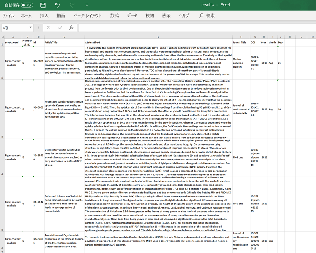Screen dimensions: 316x253
Task: Click the Name Box showing V8
Action: [15, 28]
